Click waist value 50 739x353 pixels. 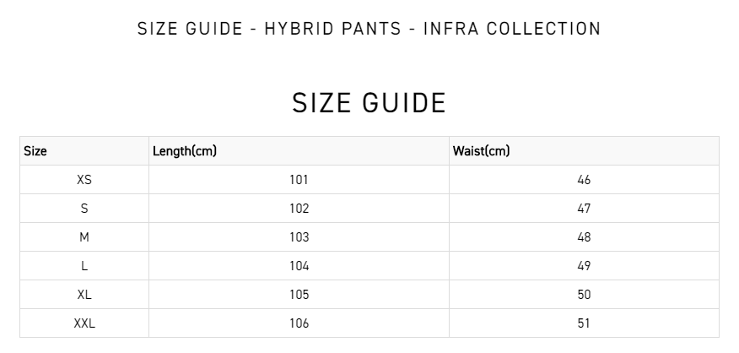coord(584,295)
